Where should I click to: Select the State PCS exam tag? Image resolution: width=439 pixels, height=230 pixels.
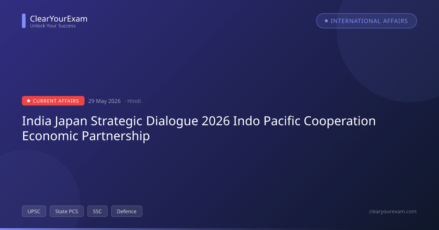(x=67, y=211)
